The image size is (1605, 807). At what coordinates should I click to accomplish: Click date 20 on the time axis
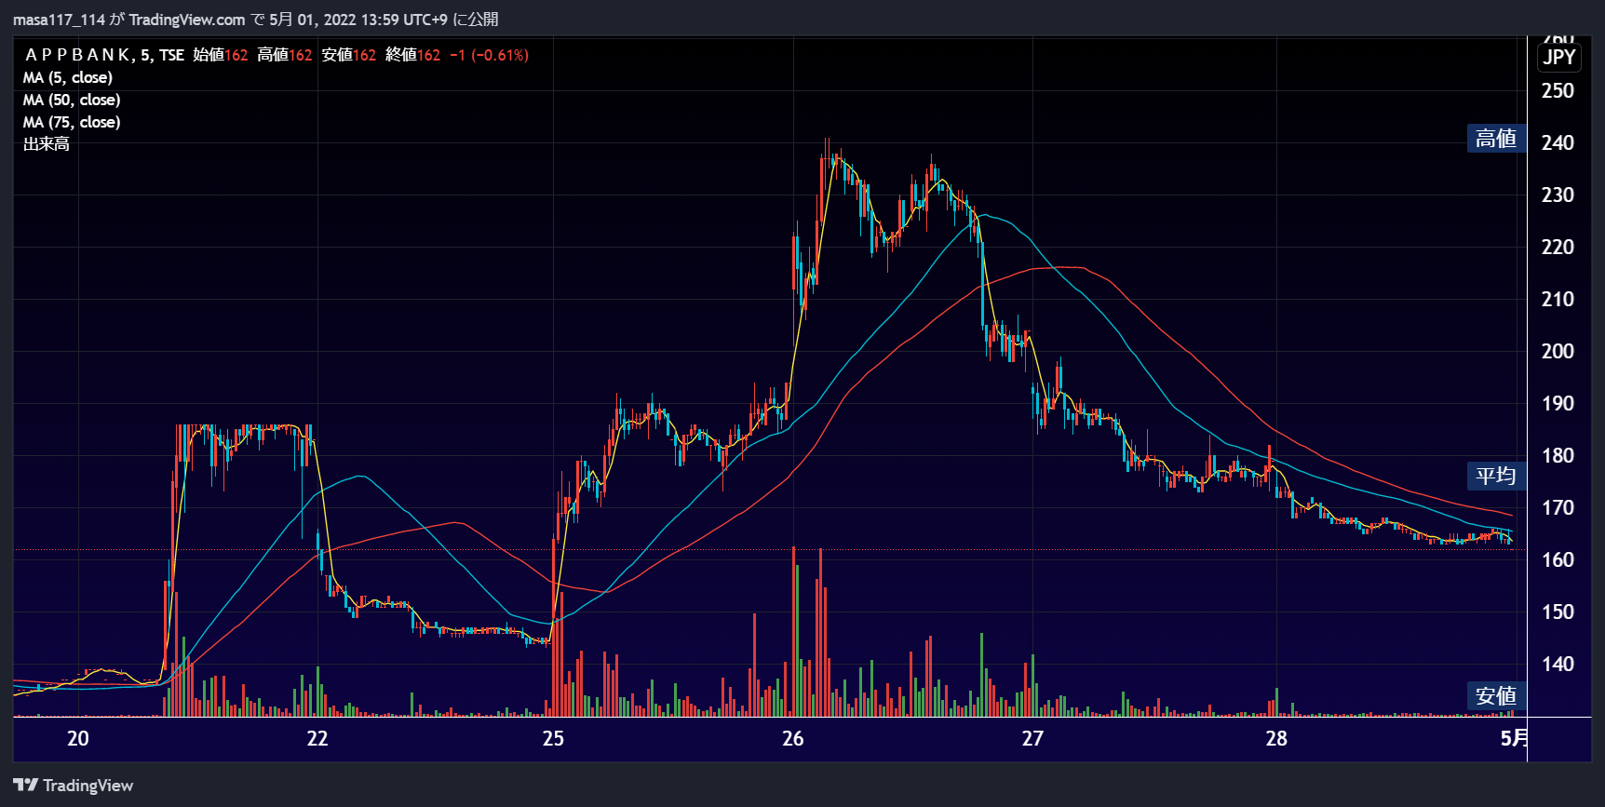(78, 739)
